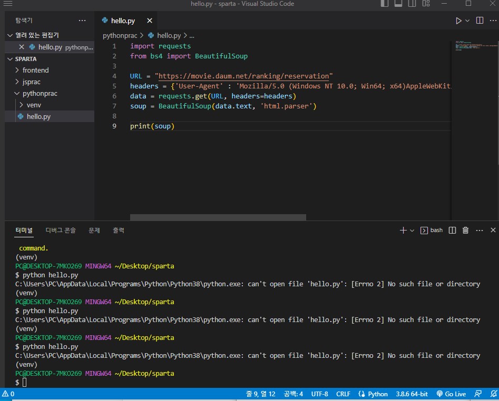This screenshot has height=401, width=499.
Task: Click 'import requests' code line
Action: click(x=160, y=46)
